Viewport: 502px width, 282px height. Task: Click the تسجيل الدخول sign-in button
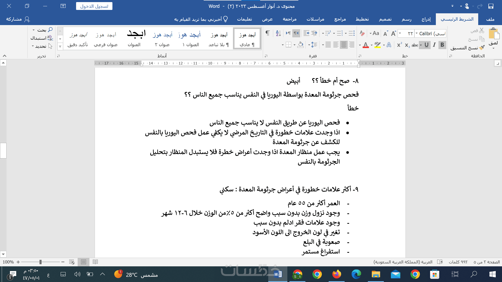tap(94, 6)
